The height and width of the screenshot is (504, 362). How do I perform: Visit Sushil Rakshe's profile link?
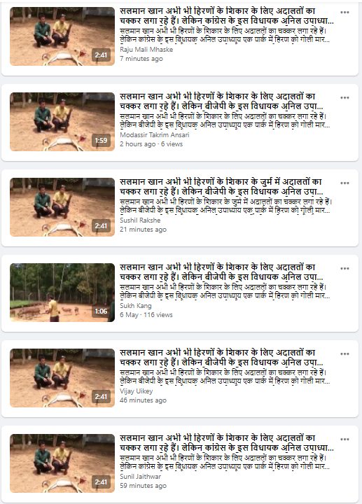coord(140,220)
